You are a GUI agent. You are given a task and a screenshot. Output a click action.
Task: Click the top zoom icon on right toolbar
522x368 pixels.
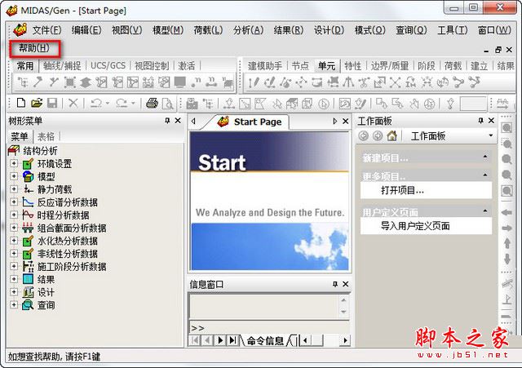(507, 127)
